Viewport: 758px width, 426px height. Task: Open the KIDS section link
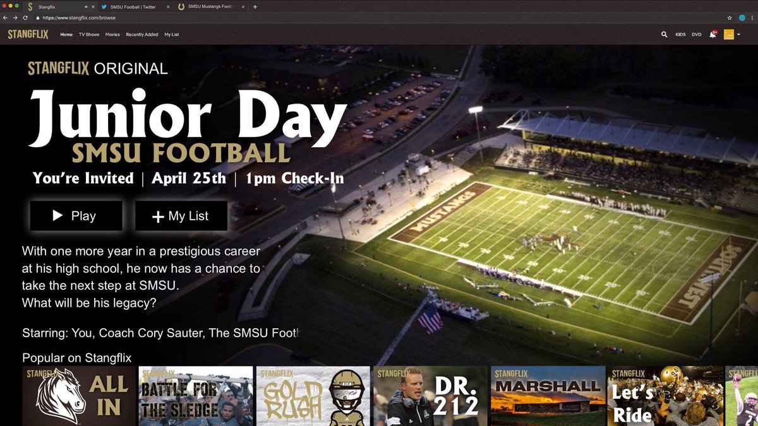[x=680, y=35]
